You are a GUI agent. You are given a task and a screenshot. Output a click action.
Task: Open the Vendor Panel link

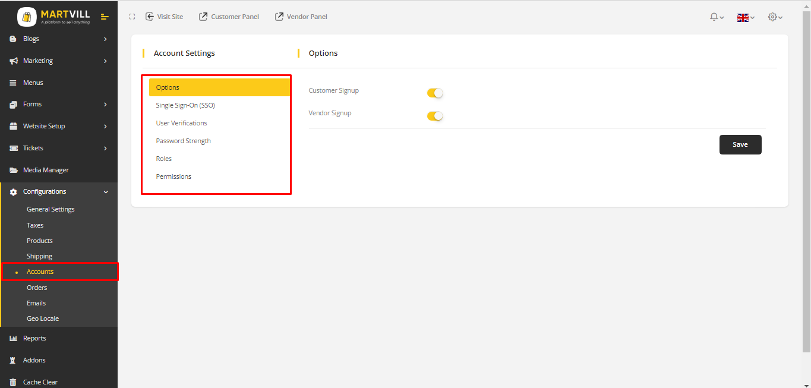301,17
